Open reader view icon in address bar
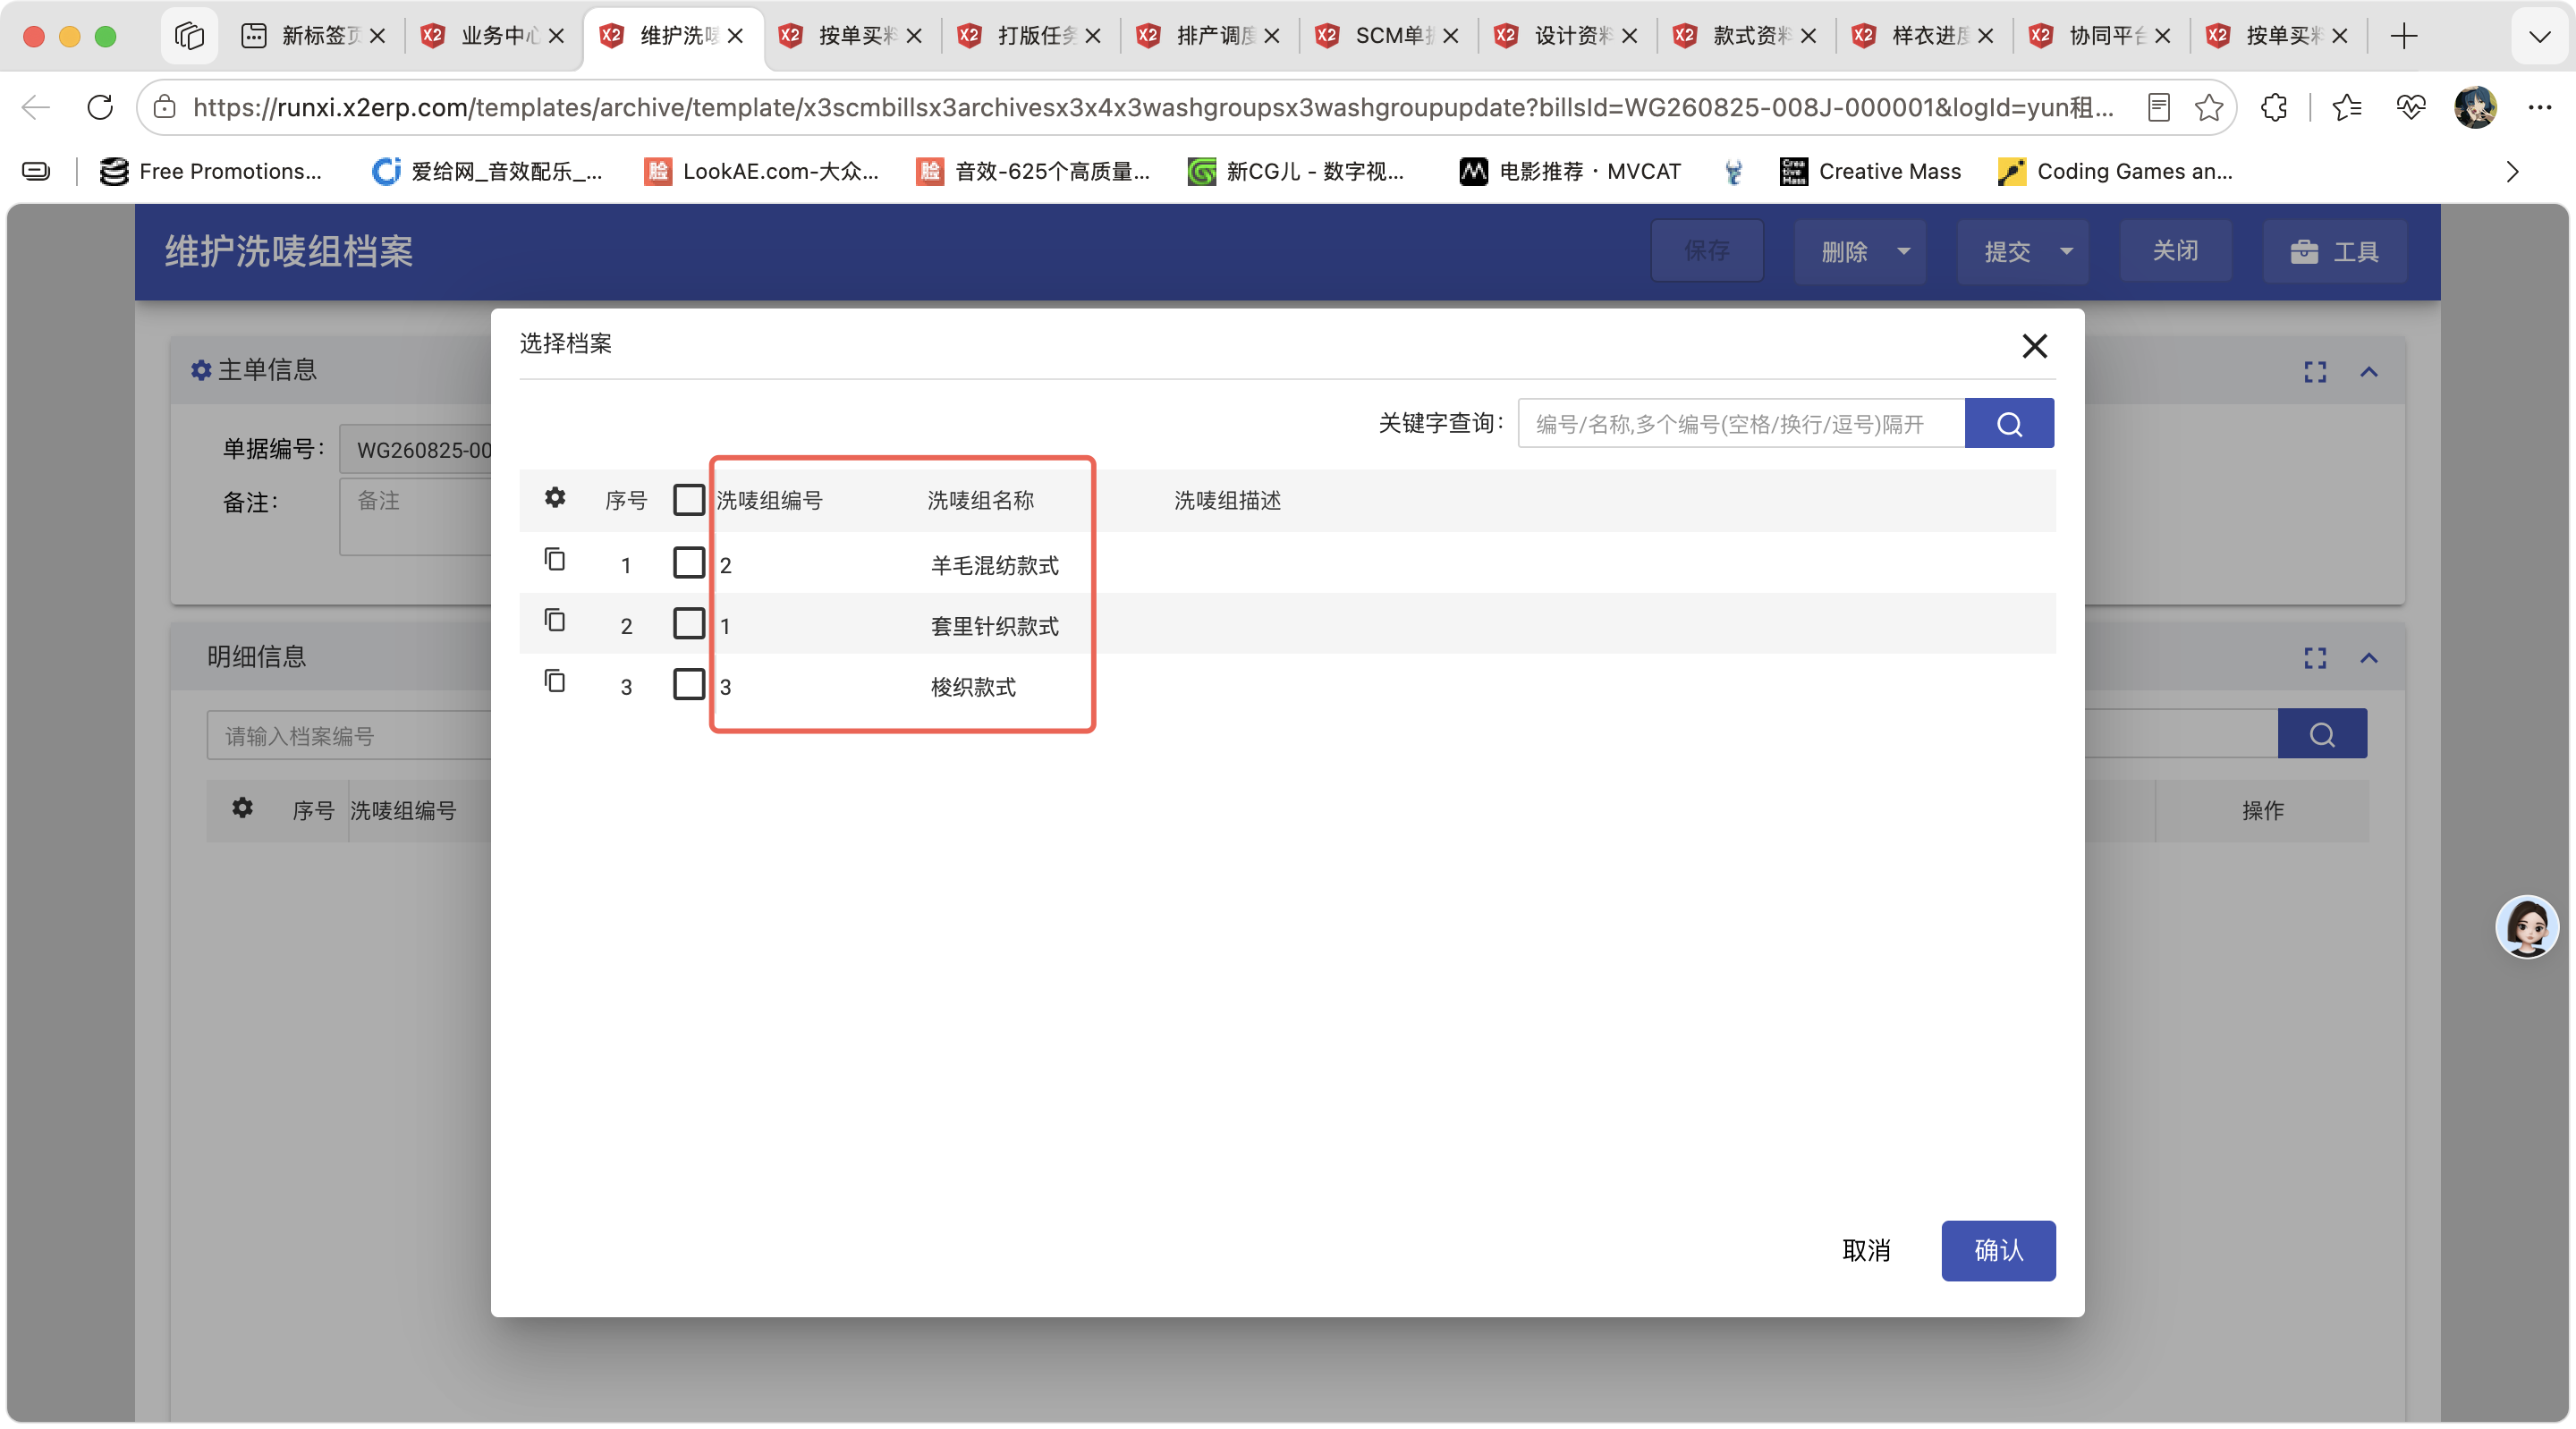 click(2158, 107)
